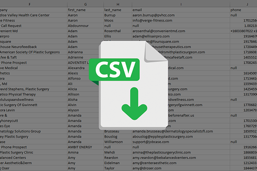Screen dimensions: 257x171
Task: Select column F header
Action: click(30, 4)
